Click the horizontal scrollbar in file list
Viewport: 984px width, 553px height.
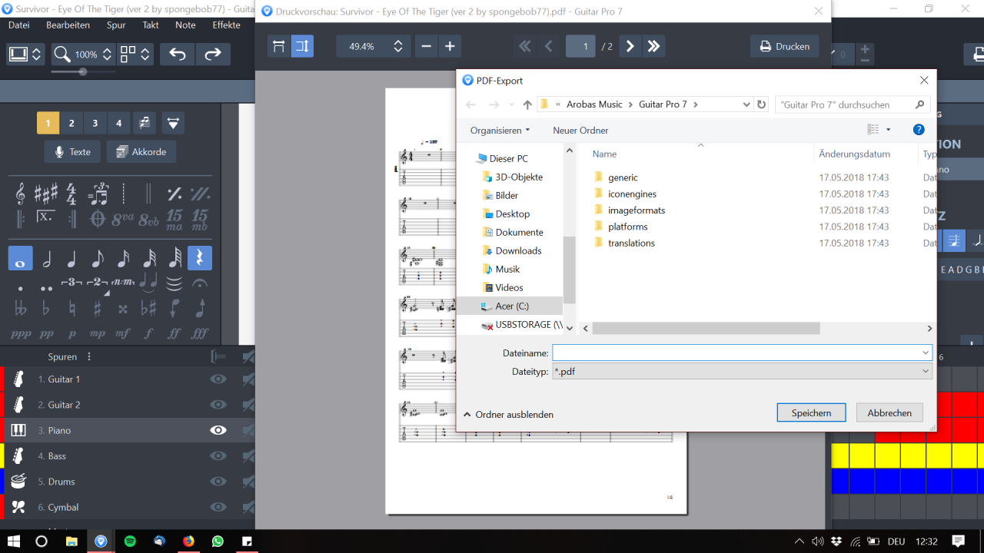(706, 328)
